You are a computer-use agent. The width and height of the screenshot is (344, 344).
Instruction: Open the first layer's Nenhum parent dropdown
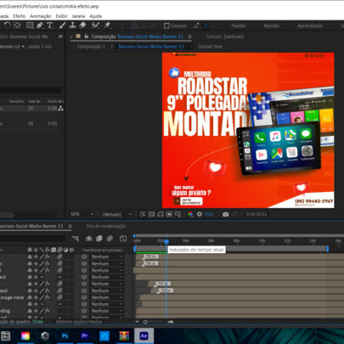pos(107,257)
